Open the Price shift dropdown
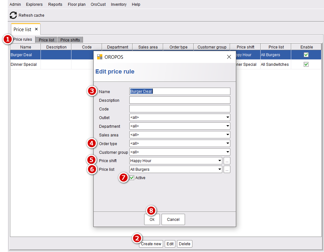Screen dimensions: 324x252 176,161
